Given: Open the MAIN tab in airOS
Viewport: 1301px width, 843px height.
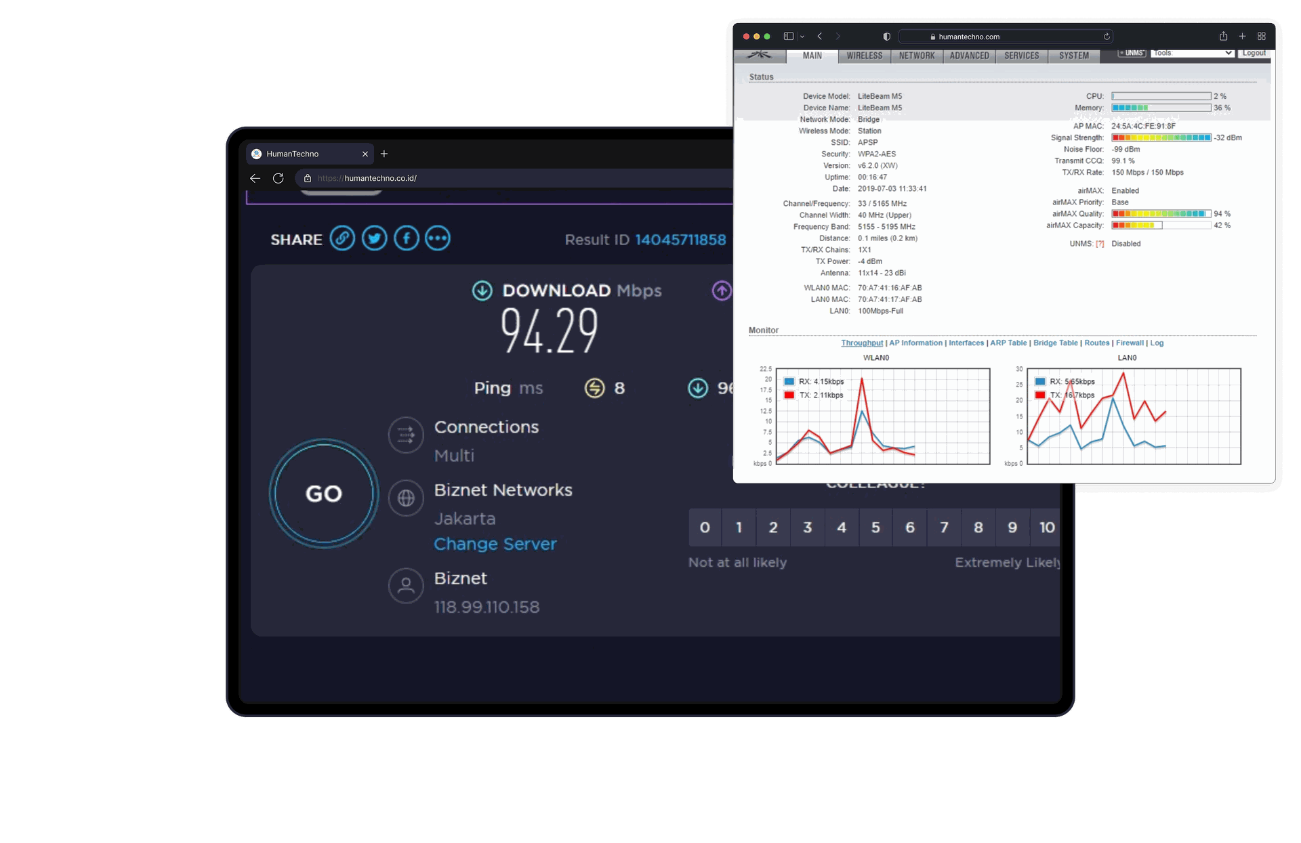Looking at the screenshot, I should [812, 56].
